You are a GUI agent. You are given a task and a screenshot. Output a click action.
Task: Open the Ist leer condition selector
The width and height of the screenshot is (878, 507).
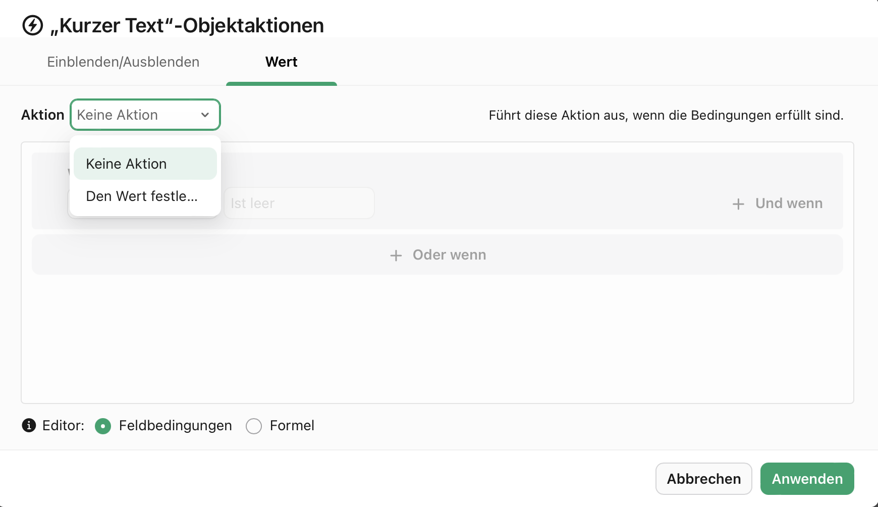[299, 203]
